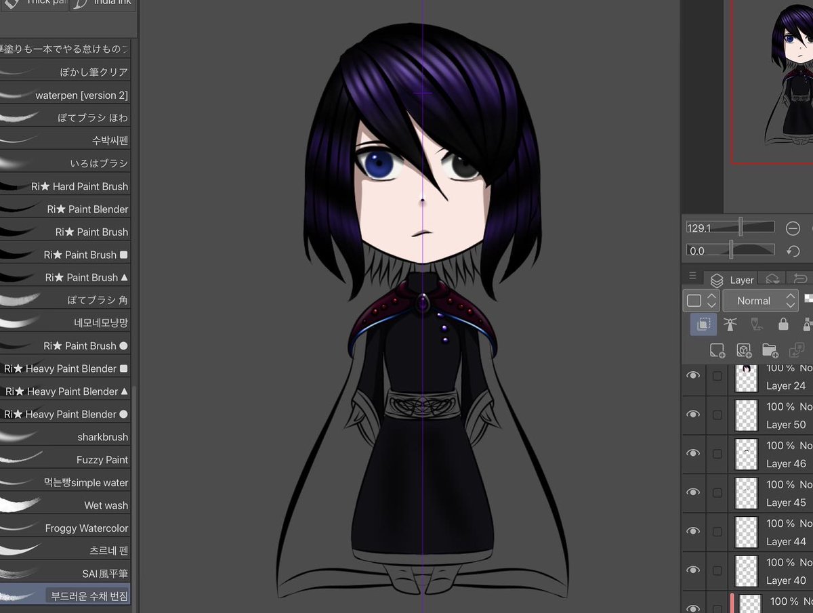
Task: Click transfer to lower layer icon
Action: (x=796, y=350)
